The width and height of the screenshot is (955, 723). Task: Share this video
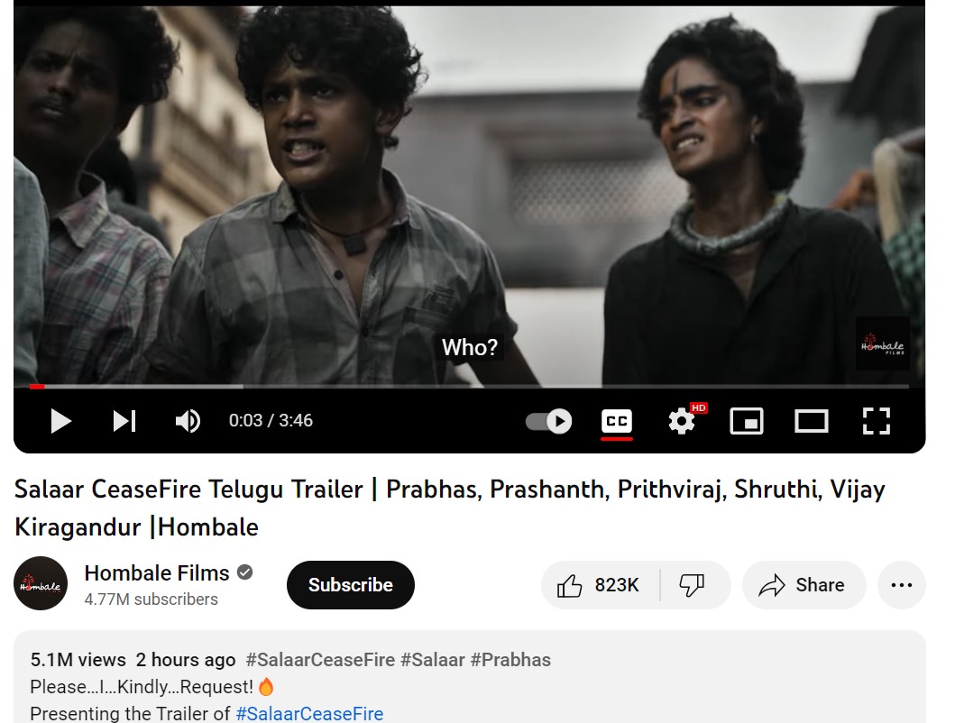tap(803, 585)
